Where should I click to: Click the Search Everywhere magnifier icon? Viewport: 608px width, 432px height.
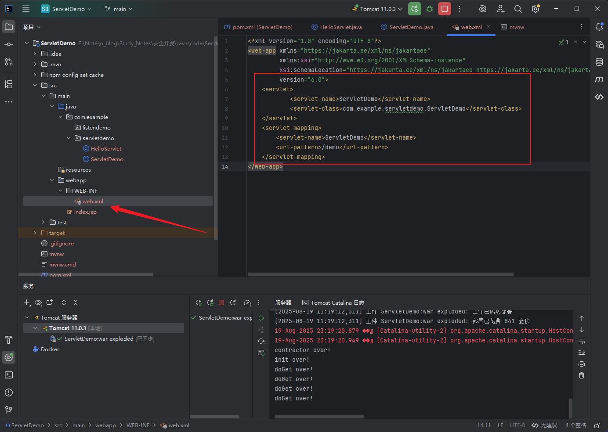point(518,9)
